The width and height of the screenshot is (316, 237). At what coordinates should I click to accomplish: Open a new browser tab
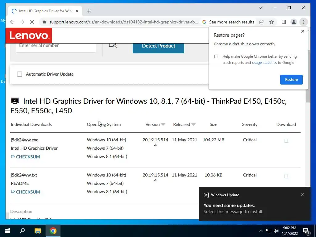click(89, 11)
